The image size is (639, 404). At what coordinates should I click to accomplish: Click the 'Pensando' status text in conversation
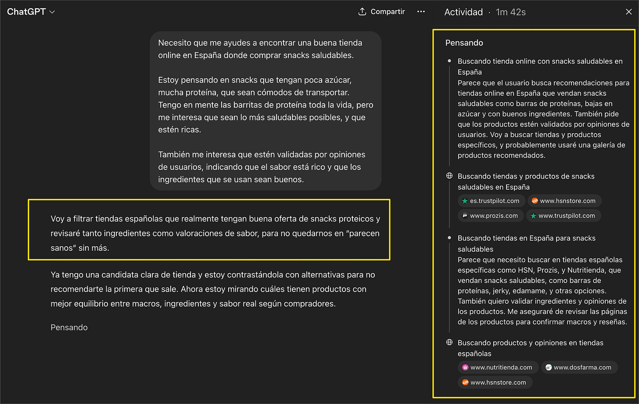pos(69,327)
